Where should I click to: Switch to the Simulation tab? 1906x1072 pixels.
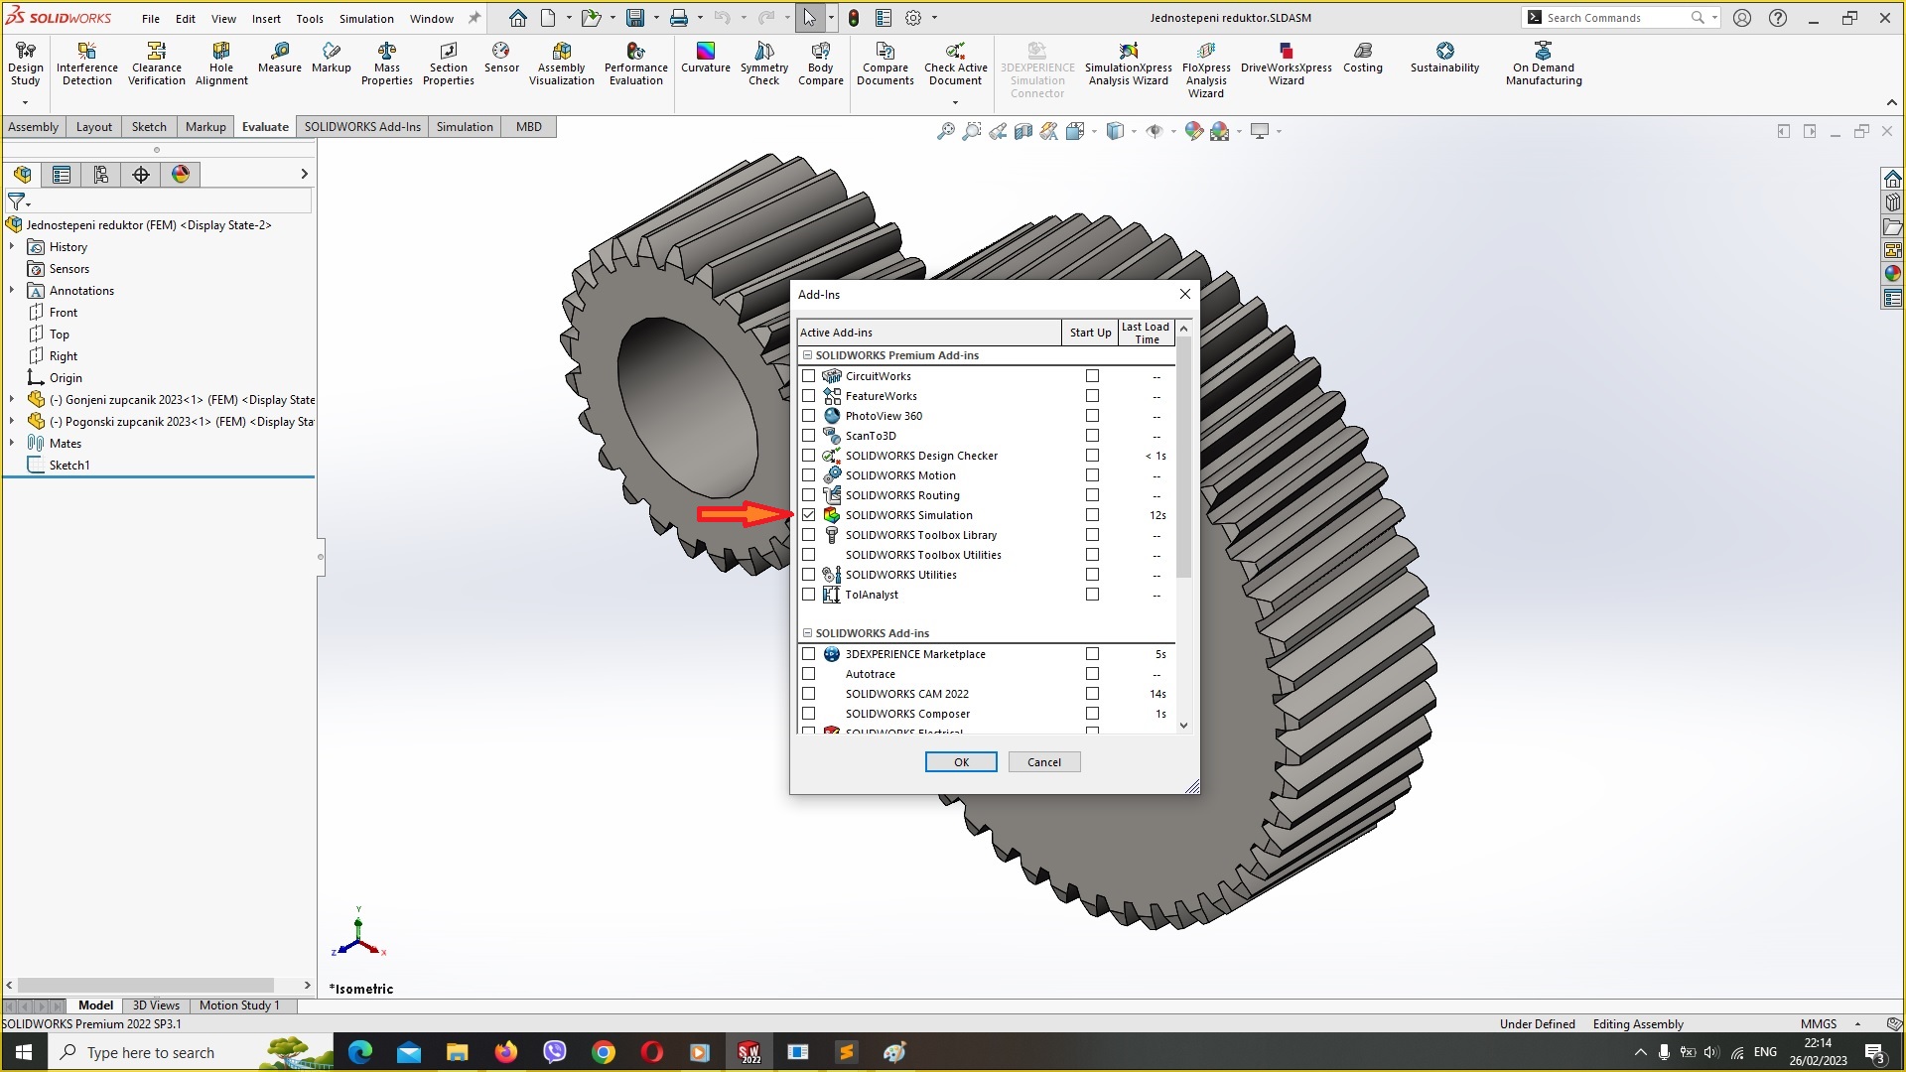tap(465, 126)
